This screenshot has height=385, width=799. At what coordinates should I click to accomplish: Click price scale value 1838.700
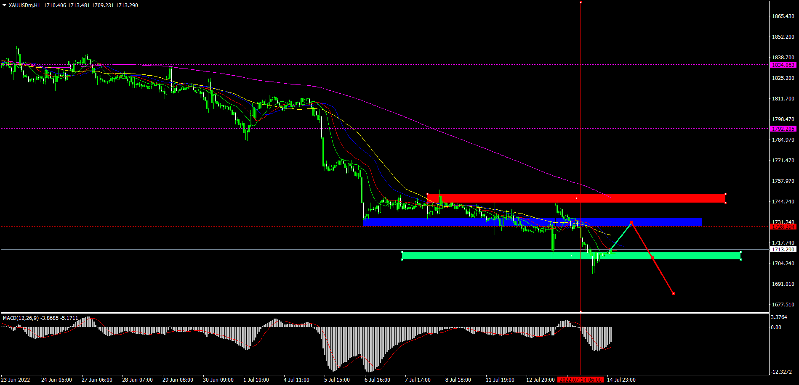[783, 58]
